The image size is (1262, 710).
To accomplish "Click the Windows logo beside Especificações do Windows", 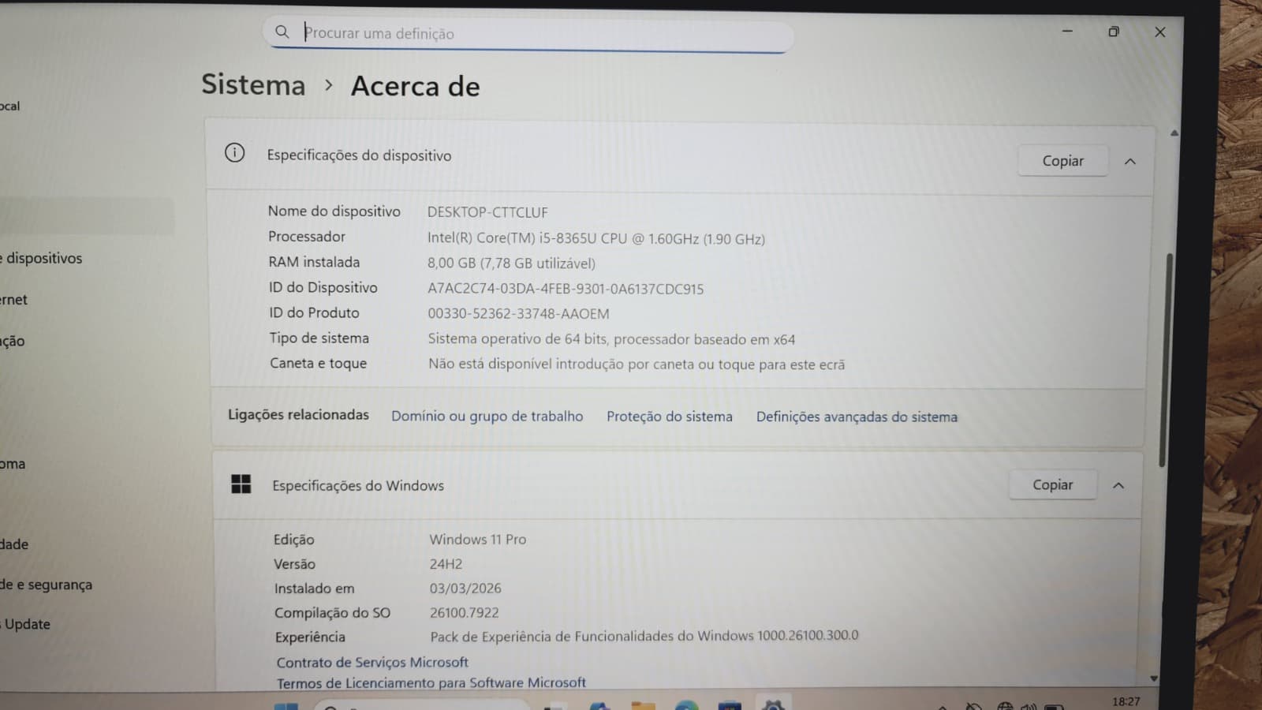I will pos(241,484).
